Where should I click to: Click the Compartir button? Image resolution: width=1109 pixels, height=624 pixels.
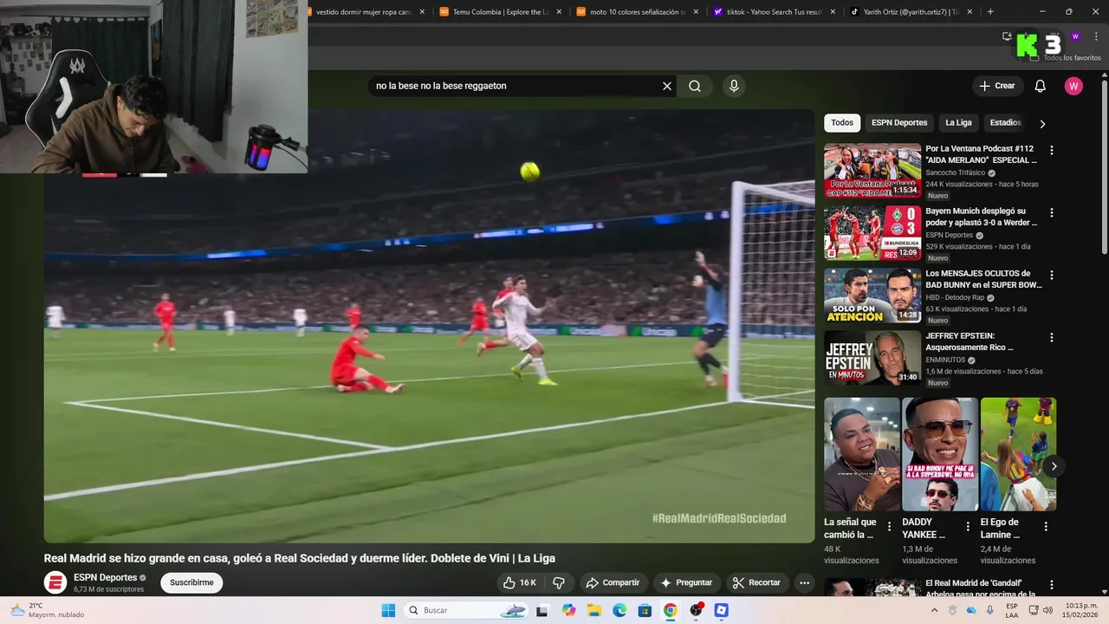[613, 582]
